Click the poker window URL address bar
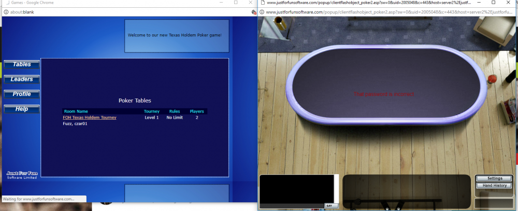 click(x=388, y=12)
